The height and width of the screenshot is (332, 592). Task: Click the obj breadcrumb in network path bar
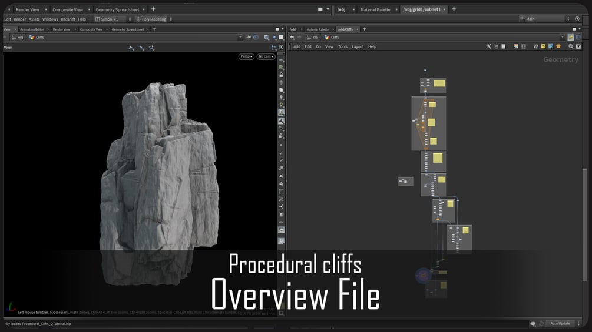tap(313, 37)
